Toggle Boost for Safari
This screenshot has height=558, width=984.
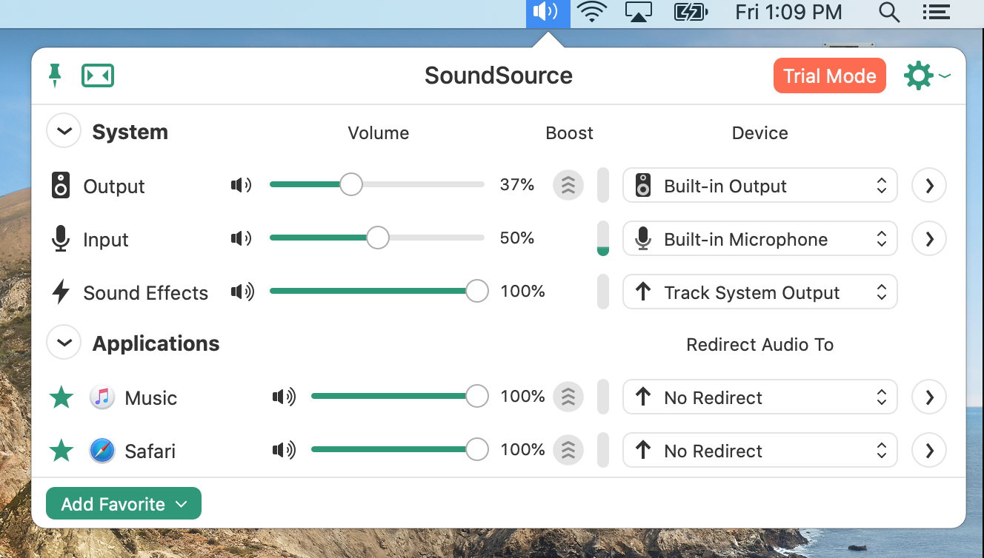click(x=568, y=450)
